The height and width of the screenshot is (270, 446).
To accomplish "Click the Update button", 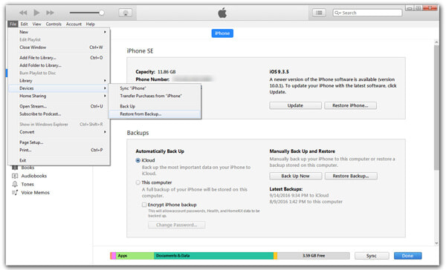I will coord(295,105).
